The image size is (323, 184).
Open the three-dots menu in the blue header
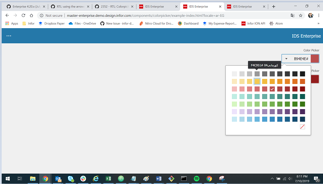click(x=9, y=36)
